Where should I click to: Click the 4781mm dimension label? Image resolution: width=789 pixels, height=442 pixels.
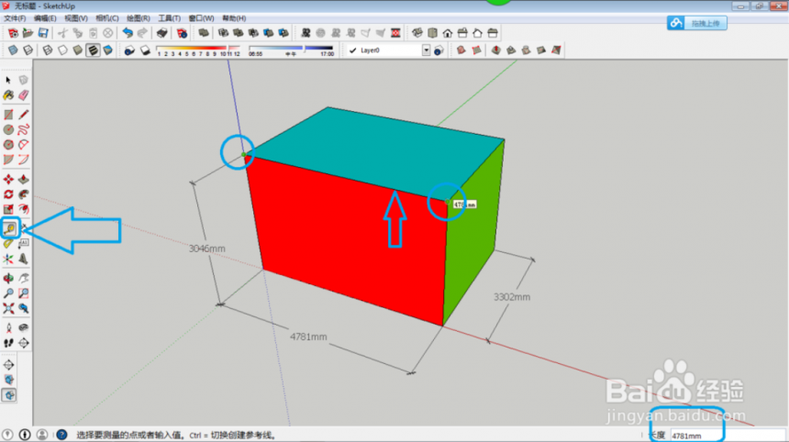pyautogui.click(x=308, y=337)
